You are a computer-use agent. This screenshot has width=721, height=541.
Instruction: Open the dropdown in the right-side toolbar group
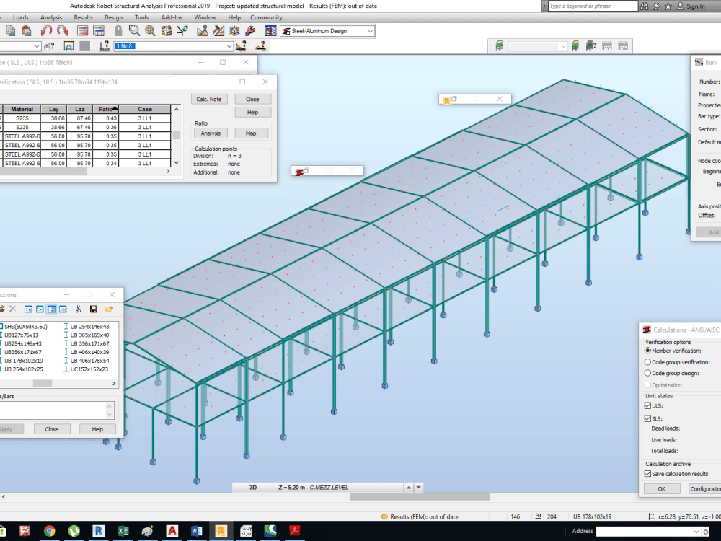click(563, 46)
